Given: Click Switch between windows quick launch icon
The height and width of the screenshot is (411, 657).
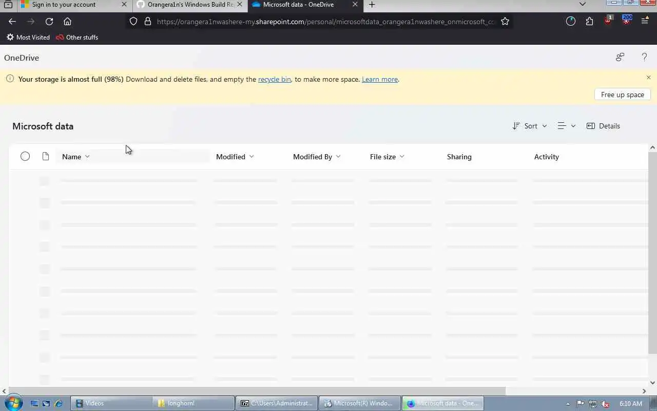Looking at the screenshot, I should (x=46, y=404).
